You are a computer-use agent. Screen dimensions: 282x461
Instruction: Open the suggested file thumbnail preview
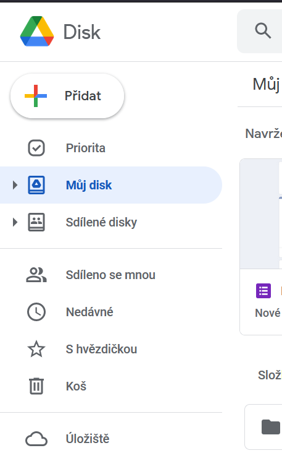(x=261, y=213)
